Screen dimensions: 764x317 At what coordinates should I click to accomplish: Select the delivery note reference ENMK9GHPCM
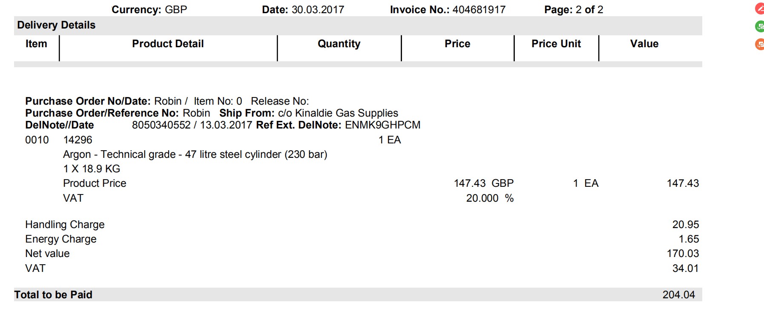click(382, 125)
